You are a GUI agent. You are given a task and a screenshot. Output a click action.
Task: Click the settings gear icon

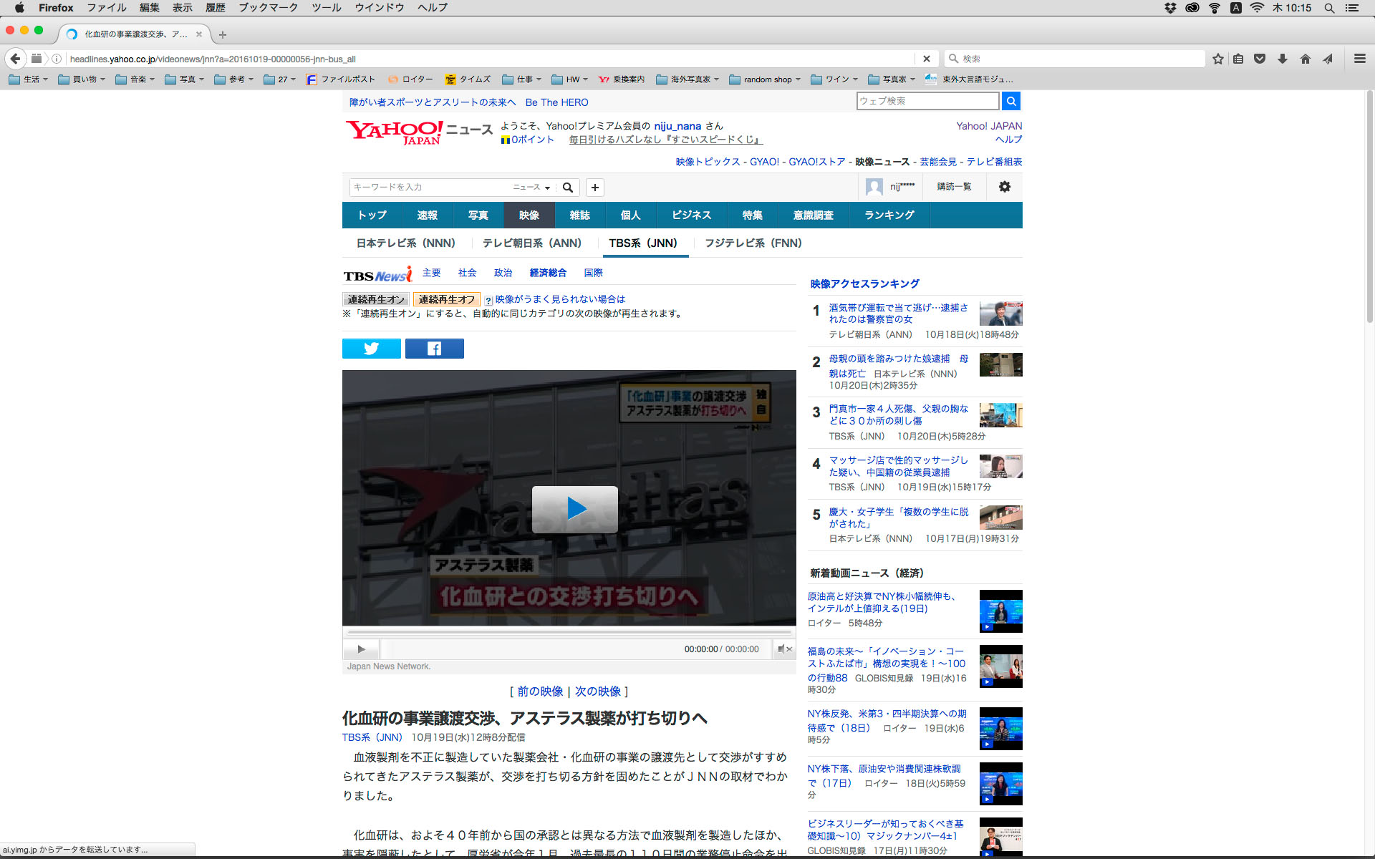point(1004,187)
